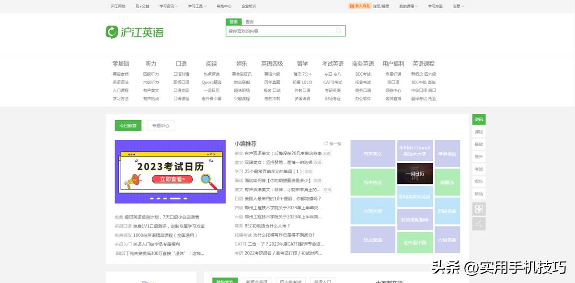Click the 换一换 refresh icon in 小编推荐

[x=326, y=143]
